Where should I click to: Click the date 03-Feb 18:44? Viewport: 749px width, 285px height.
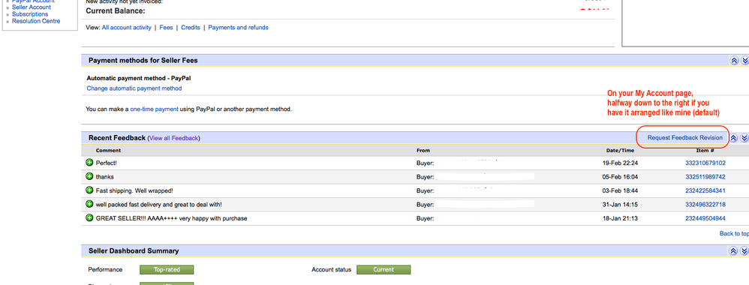click(x=621, y=190)
